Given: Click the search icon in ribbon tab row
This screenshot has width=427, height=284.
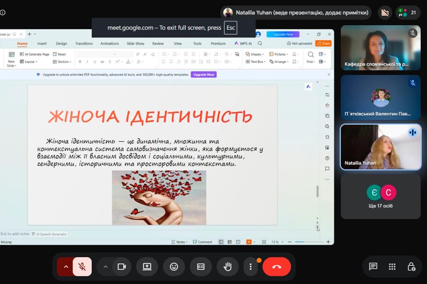Looking at the screenshot, I should pos(260,44).
